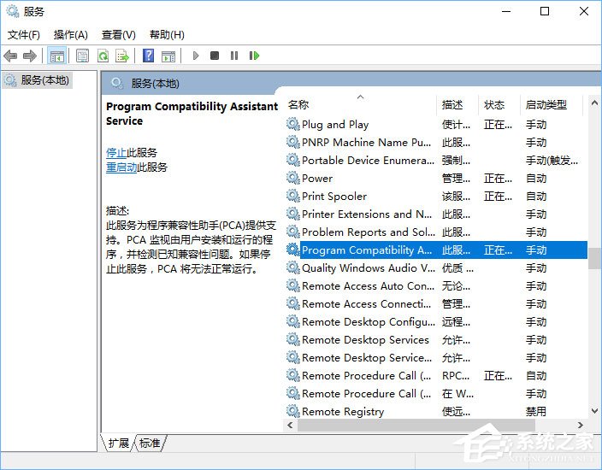Click the Refresh toolbar icon
The width and height of the screenshot is (602, 470).
coord(103,56)
